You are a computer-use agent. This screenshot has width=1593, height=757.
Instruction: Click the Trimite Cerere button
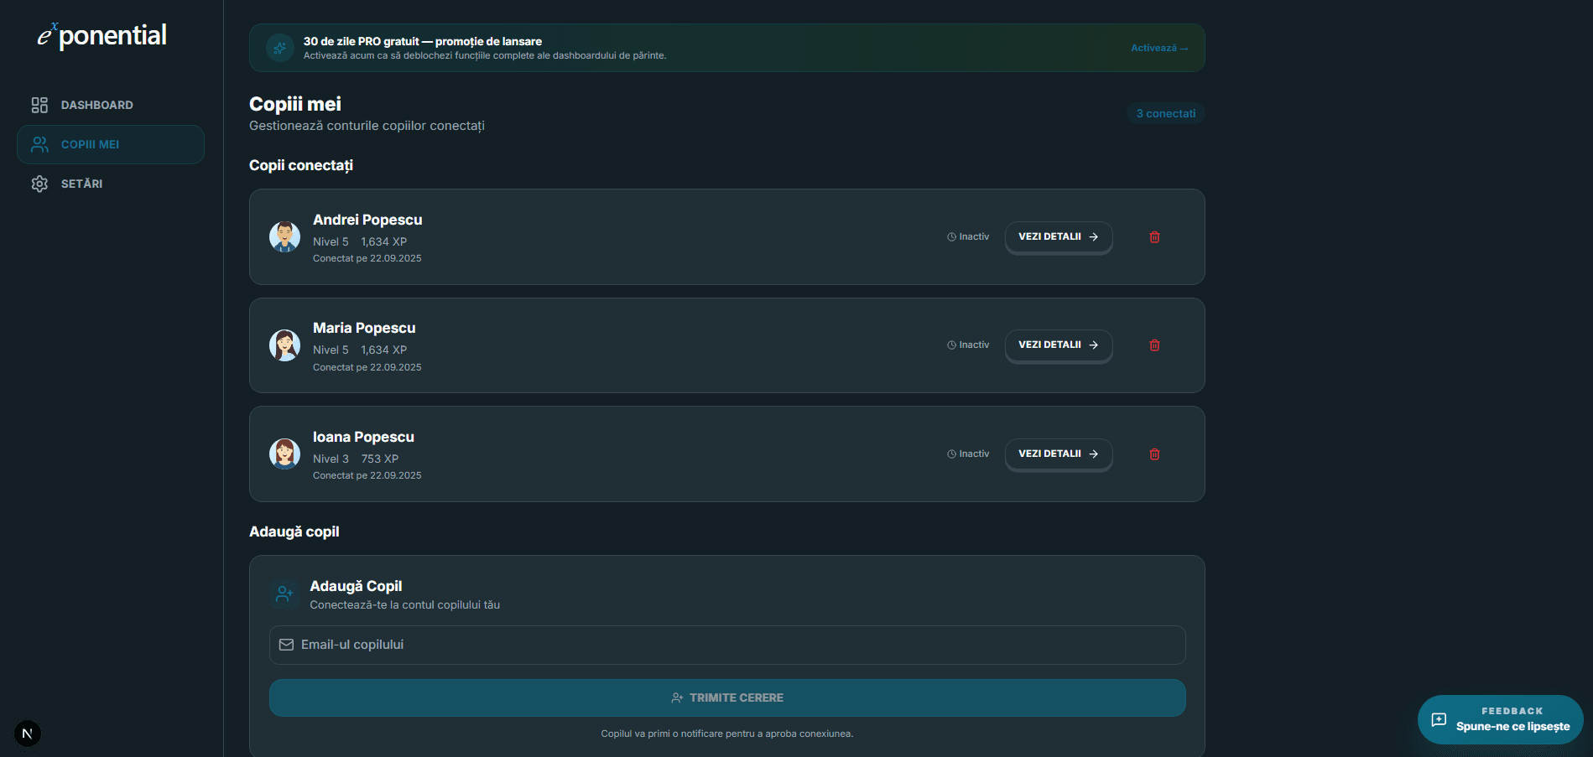tap(727, 697)
